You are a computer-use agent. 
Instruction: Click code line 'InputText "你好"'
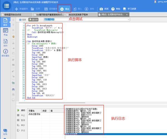41,75
